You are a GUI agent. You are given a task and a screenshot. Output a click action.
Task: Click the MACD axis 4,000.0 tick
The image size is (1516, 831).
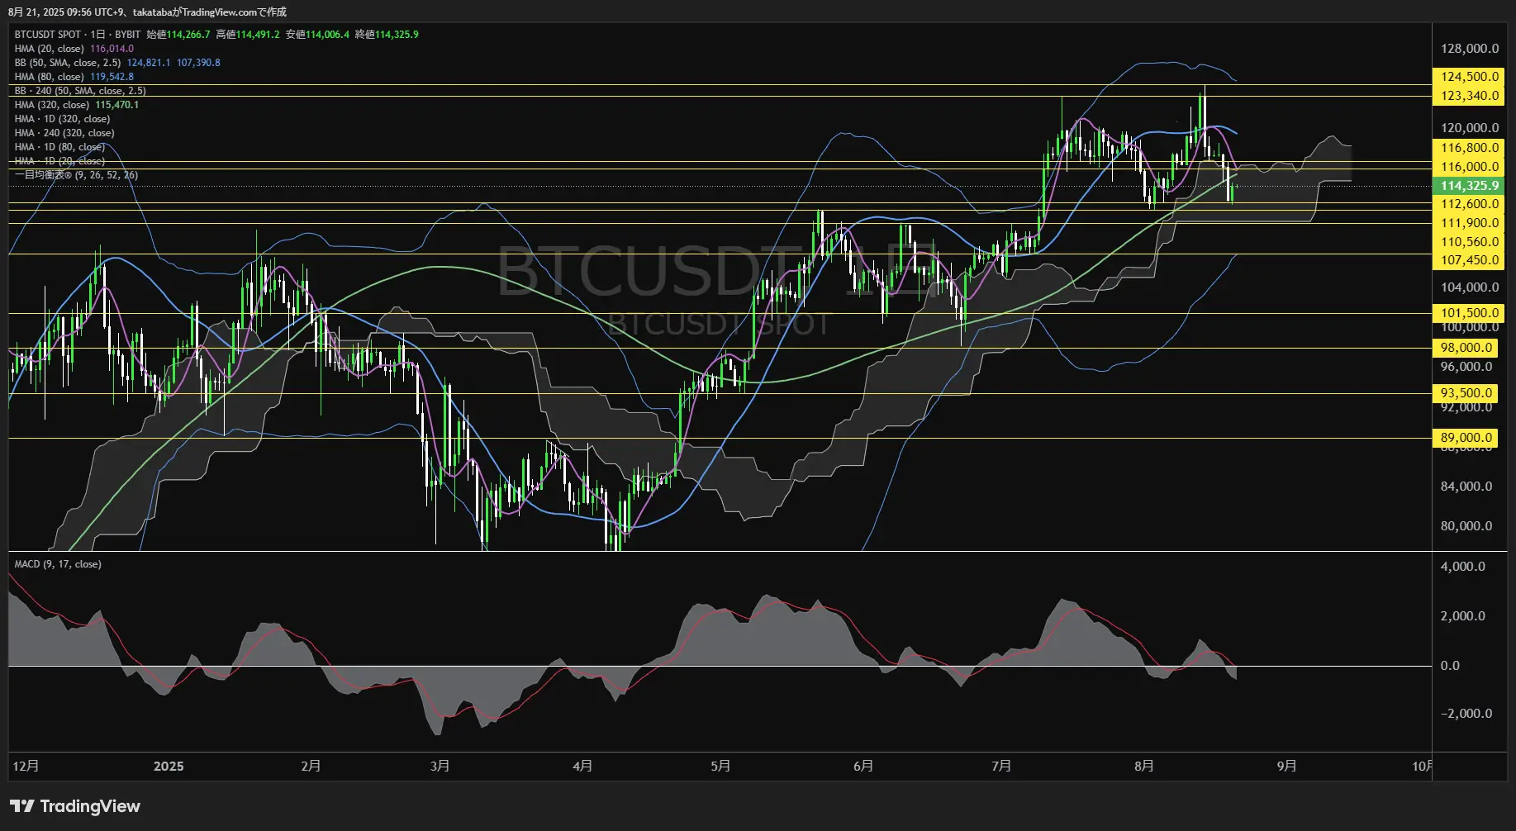[1462, 567]
